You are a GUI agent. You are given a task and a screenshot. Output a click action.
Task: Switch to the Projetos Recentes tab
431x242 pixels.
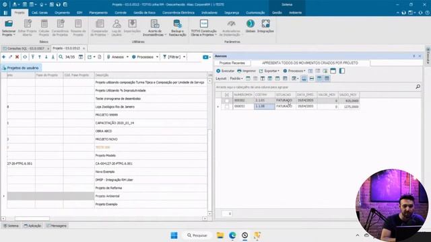click(232, 63)
